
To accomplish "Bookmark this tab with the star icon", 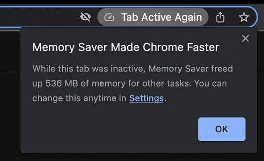I will point(244,17).
